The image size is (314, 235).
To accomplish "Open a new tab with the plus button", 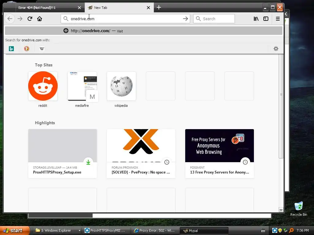I will pyautogui.click(x=159, y=8).
